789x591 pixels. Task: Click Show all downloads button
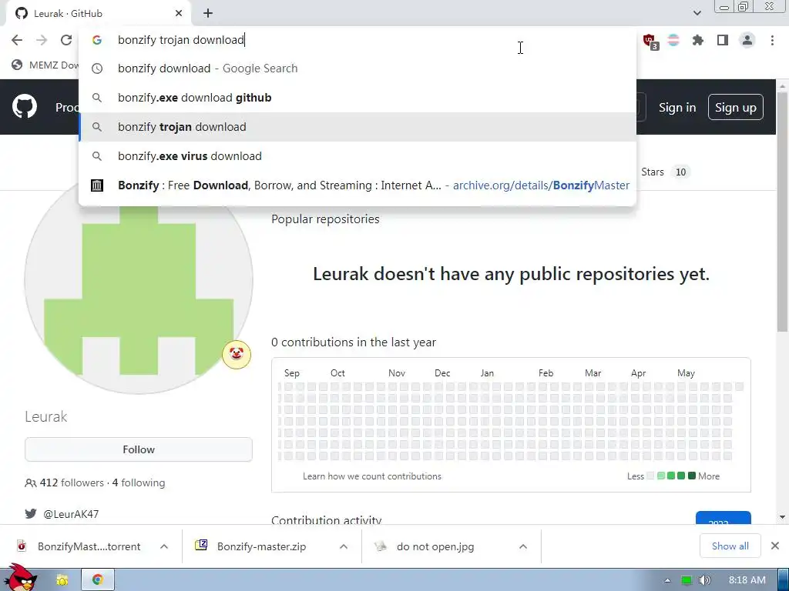[x=730, y=546]
